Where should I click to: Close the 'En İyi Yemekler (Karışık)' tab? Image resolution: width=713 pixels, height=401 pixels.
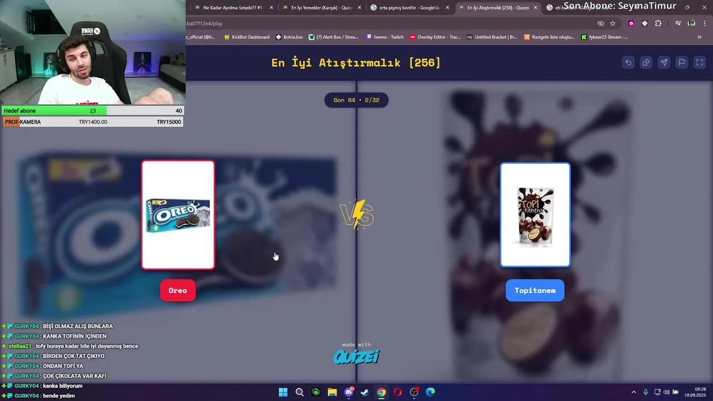[x=359, y=8]
